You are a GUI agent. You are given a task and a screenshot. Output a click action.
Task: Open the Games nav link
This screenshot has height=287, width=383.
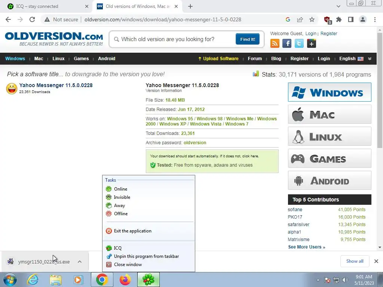[81, 59]
